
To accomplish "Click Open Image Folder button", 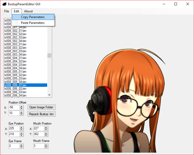I will tap(42, 107).
